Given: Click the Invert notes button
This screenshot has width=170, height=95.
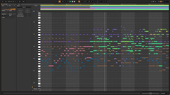Looking at the screenshot, I should [x=27, y=11].
